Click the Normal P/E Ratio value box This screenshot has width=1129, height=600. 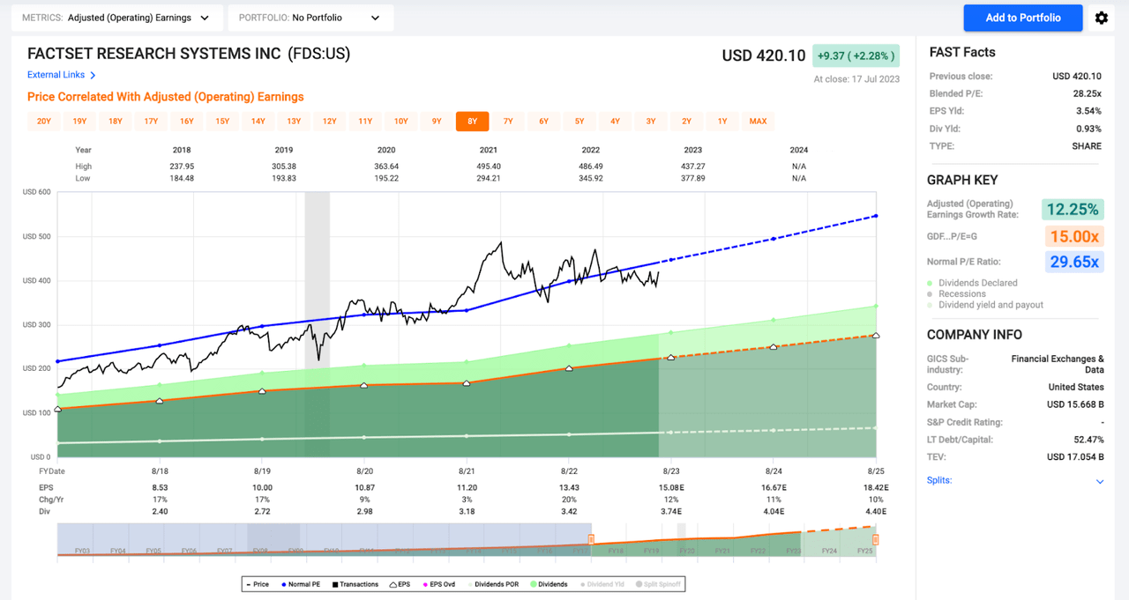(1074, 262)
